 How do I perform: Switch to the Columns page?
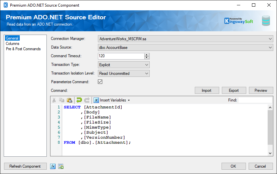(13, 44)
